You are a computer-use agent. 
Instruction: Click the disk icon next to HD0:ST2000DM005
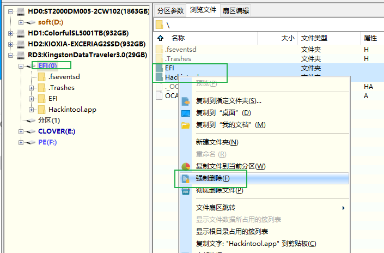point(19,11)
